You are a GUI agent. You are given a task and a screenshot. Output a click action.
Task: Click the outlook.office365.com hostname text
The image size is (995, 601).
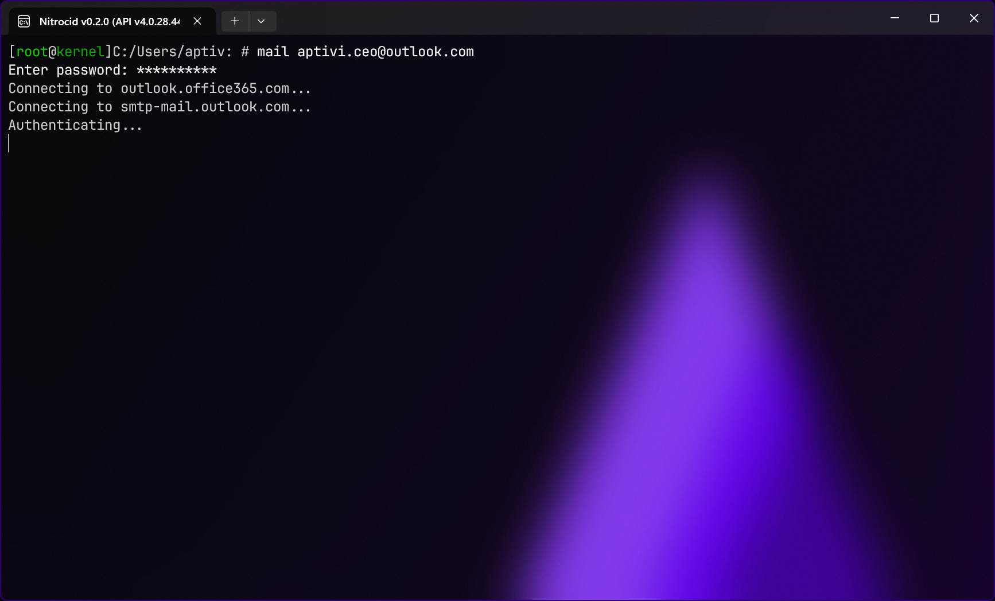[205, 88]
